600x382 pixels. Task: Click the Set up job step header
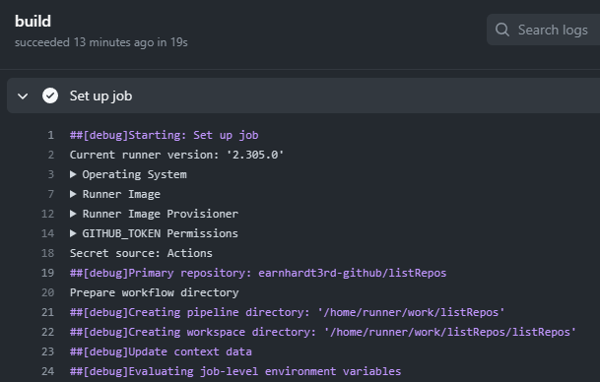click(303, 95)
